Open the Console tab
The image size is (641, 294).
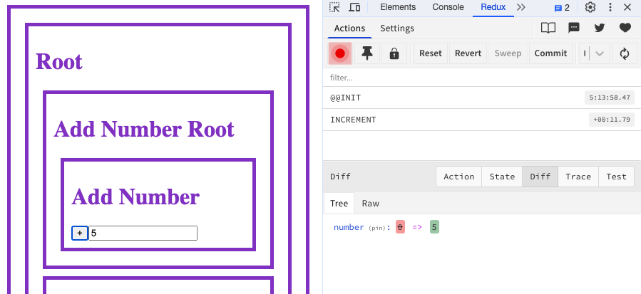pyautogui.click(x=448, y=7)
